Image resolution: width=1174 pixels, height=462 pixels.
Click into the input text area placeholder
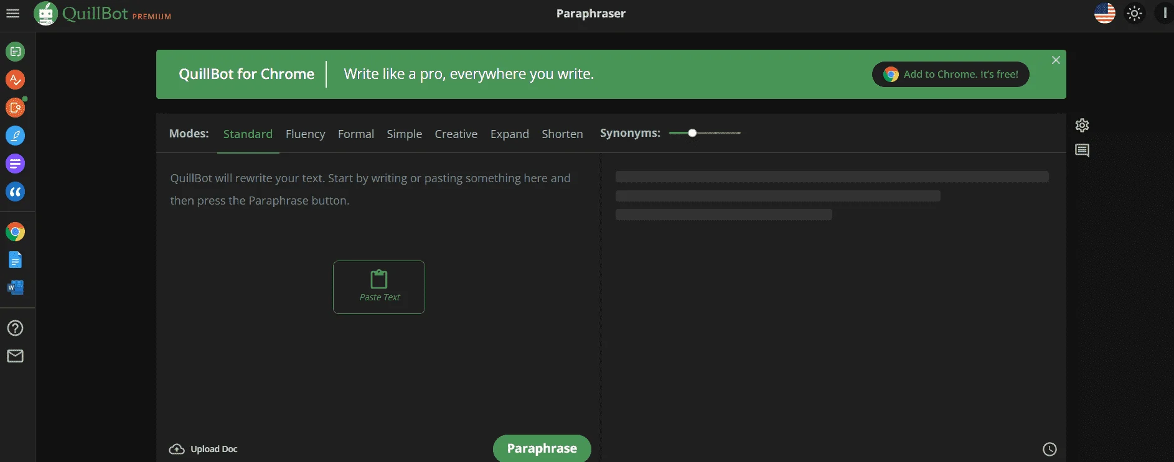tap(370, 189)
